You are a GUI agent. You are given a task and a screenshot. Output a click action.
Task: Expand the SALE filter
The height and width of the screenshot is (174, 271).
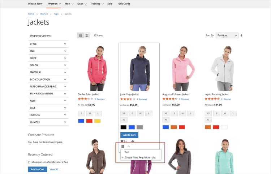[x=48, y=108]
